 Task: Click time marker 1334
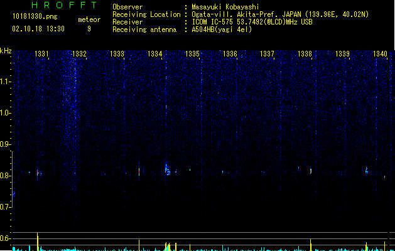pos(154,53)
